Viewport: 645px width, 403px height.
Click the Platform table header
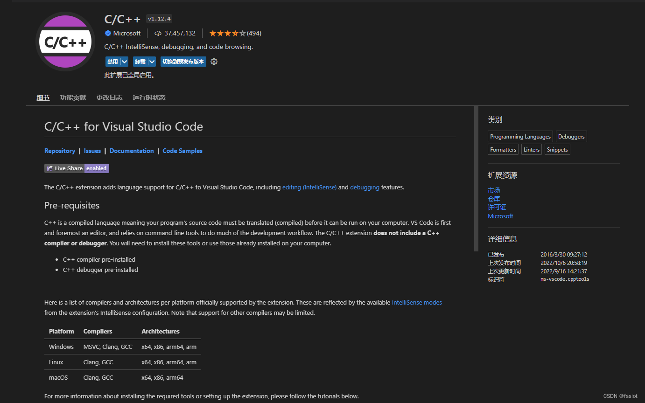(x=61, y=331)
